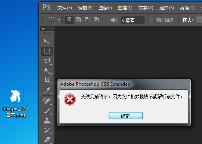Open the 图像(I) menu

105,8
